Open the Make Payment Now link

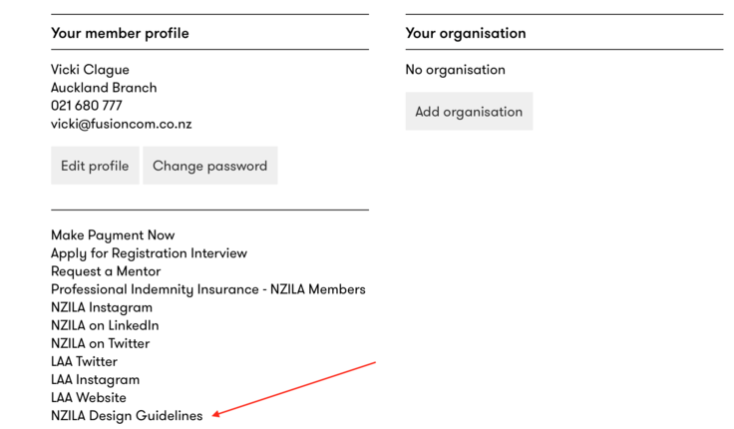tap(113, 235)
